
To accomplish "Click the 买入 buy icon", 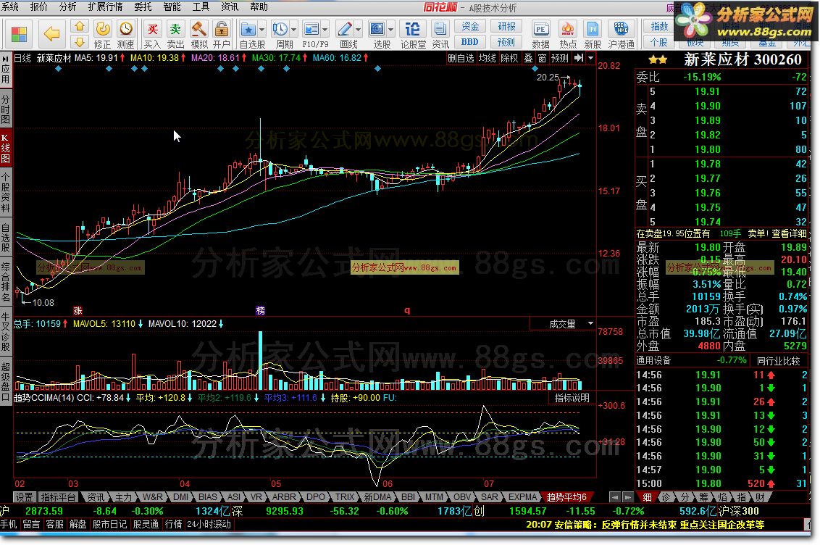I will point(152,35).
